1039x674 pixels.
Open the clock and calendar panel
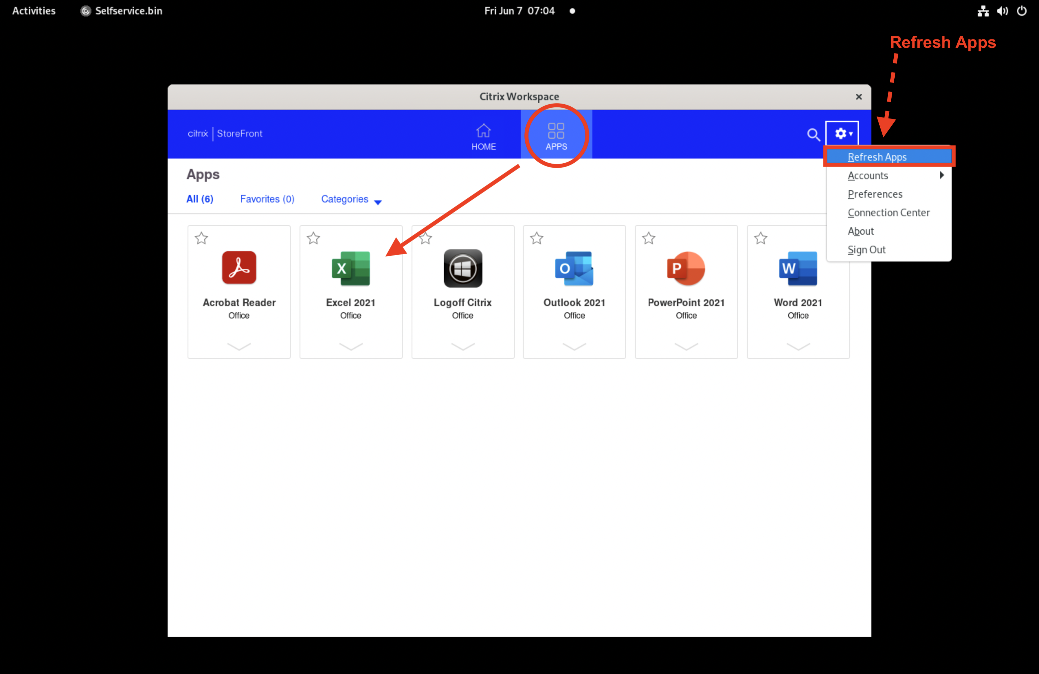[x=519, y=10]
